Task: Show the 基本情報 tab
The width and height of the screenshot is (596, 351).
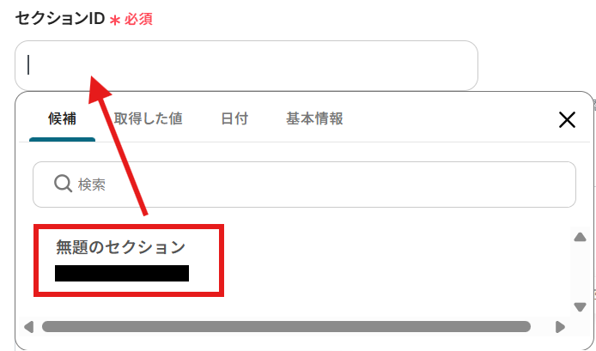Action: point(314,119)
